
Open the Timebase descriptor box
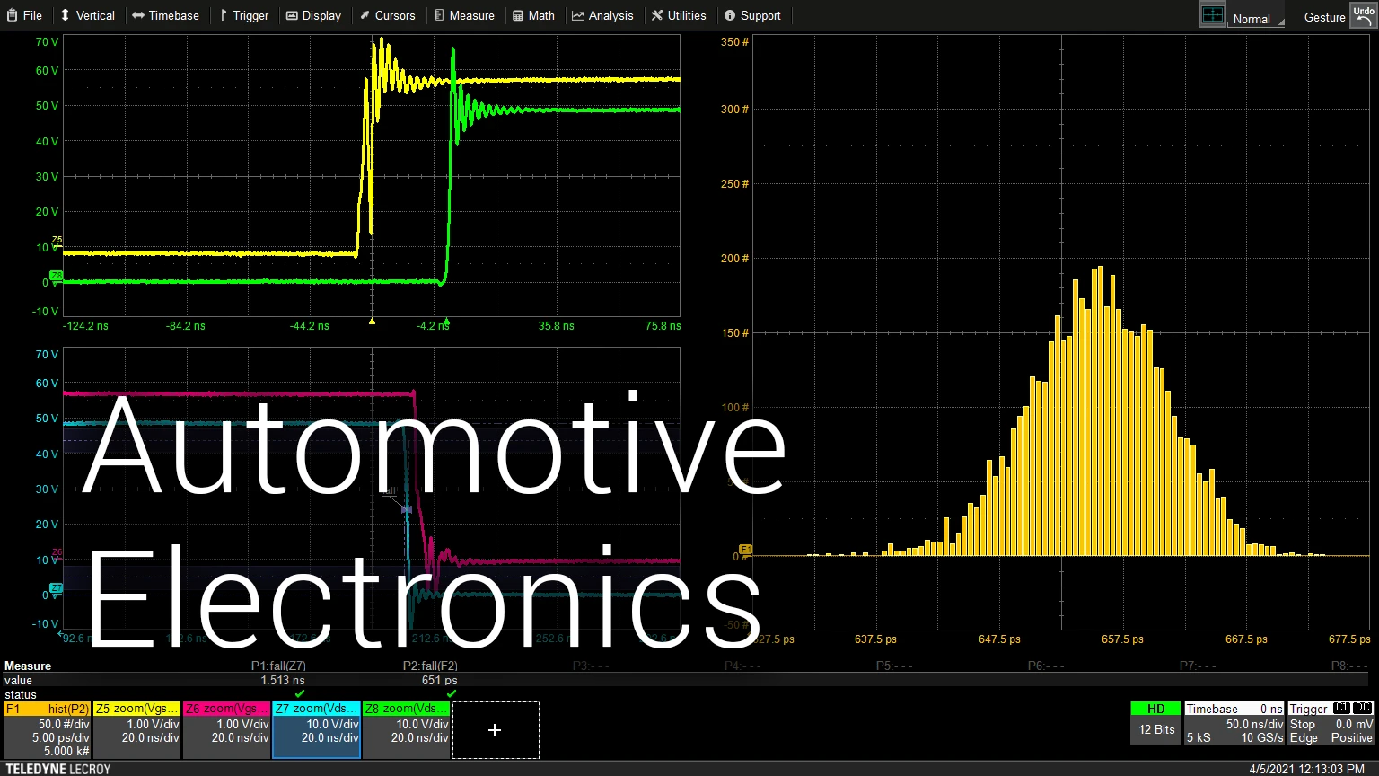[1234, 725]
